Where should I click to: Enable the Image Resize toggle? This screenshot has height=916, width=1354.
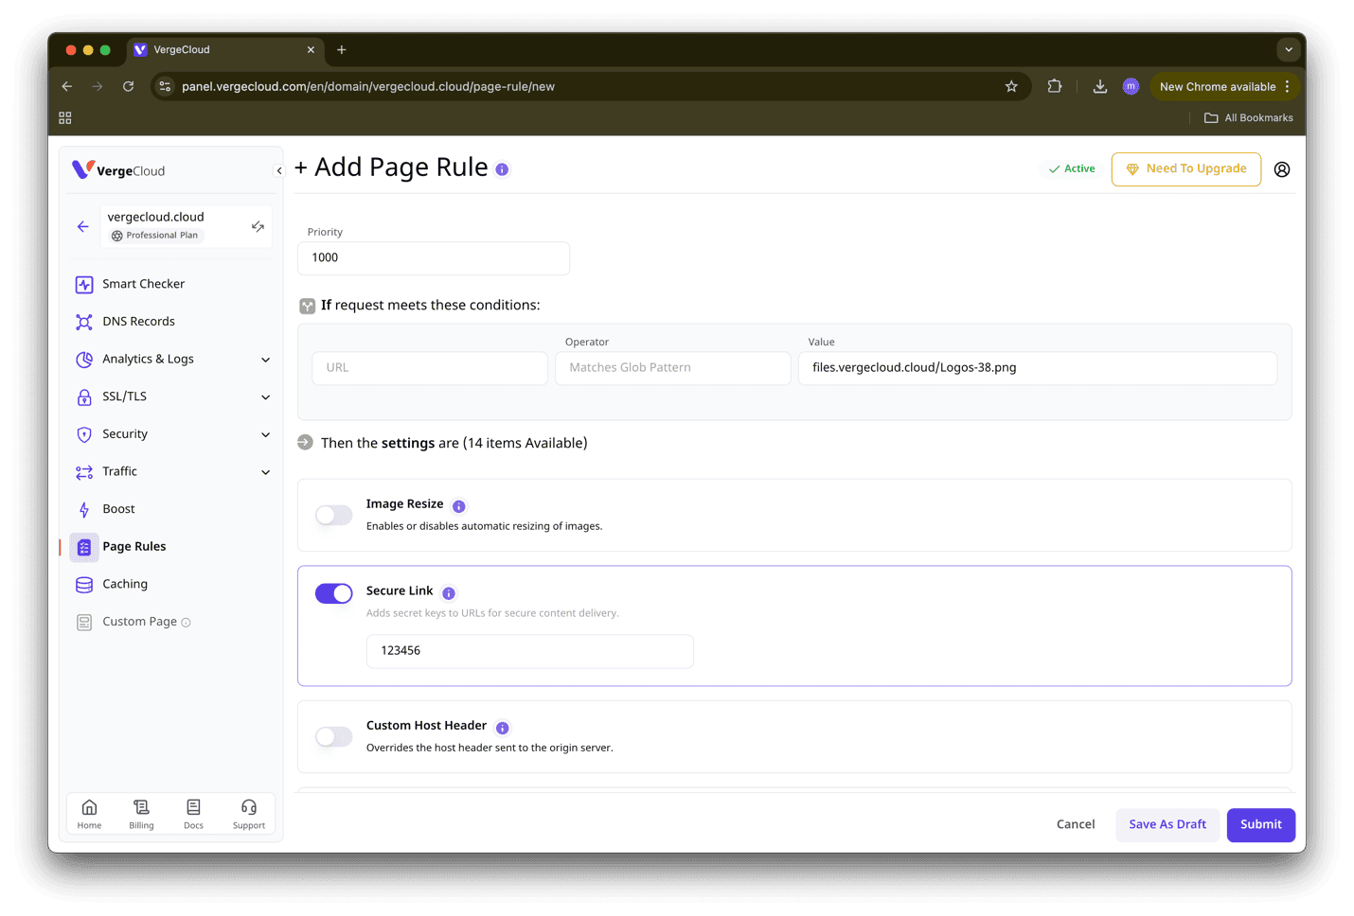(333, 515)
